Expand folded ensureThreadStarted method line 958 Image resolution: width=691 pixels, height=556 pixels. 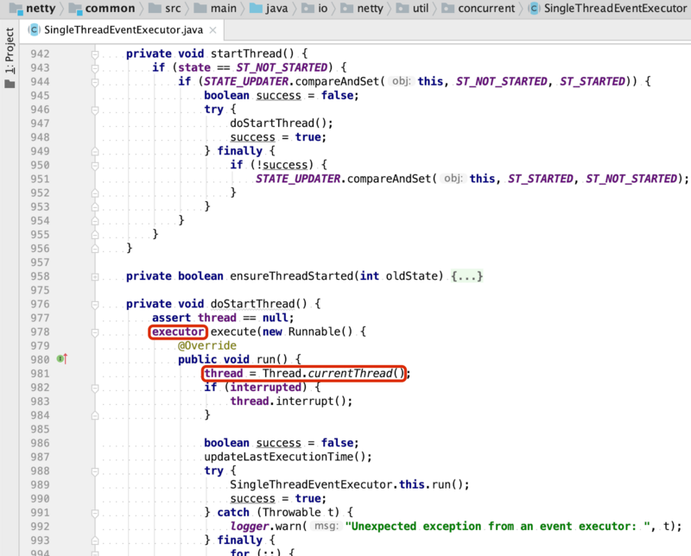pos(95,276)
